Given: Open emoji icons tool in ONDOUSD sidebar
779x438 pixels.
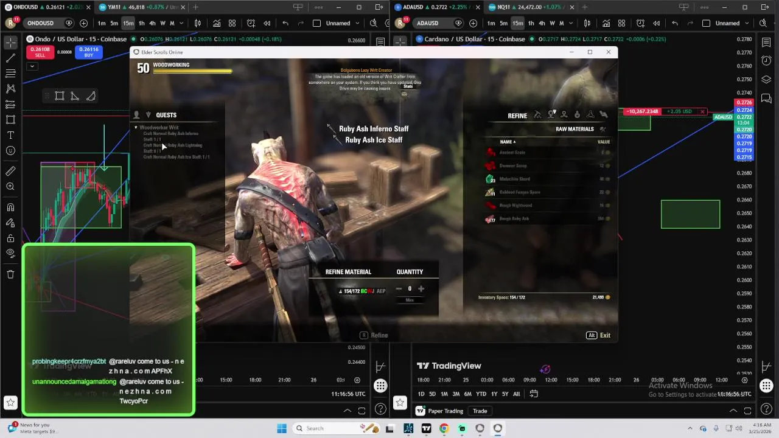Looking at the screenshot, I should (10, 150).
